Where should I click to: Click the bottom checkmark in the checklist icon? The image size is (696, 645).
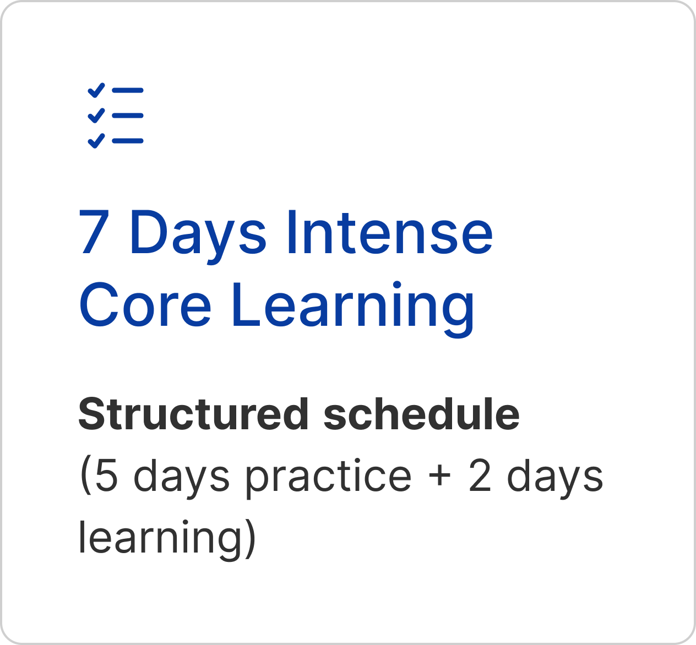[96, 141]
